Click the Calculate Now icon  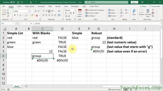pyautogui.click(x=148, y=13)
